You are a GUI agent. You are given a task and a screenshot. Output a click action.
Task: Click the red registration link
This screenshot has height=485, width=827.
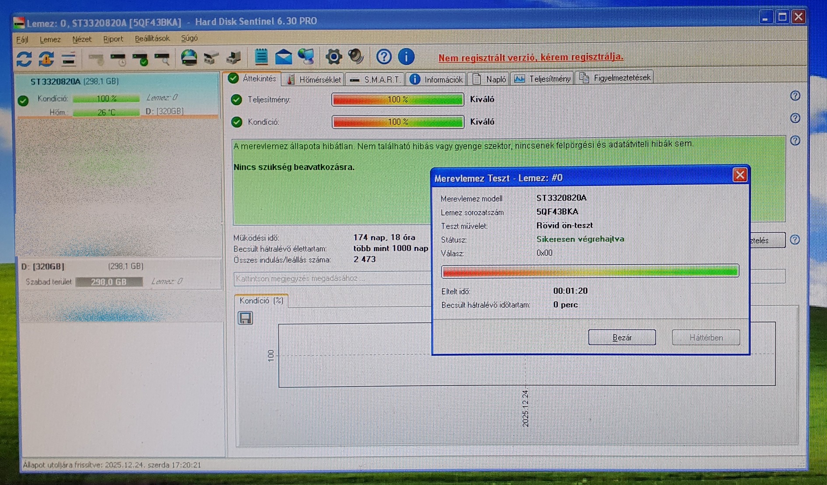click(x=531, y=57)
